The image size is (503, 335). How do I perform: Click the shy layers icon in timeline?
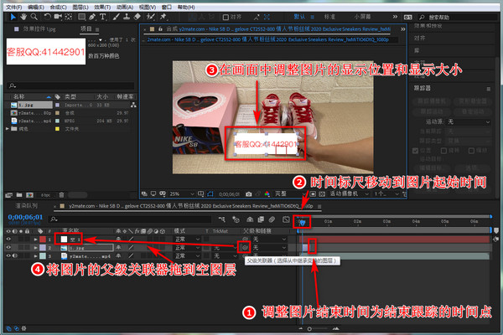click(250, 219)
